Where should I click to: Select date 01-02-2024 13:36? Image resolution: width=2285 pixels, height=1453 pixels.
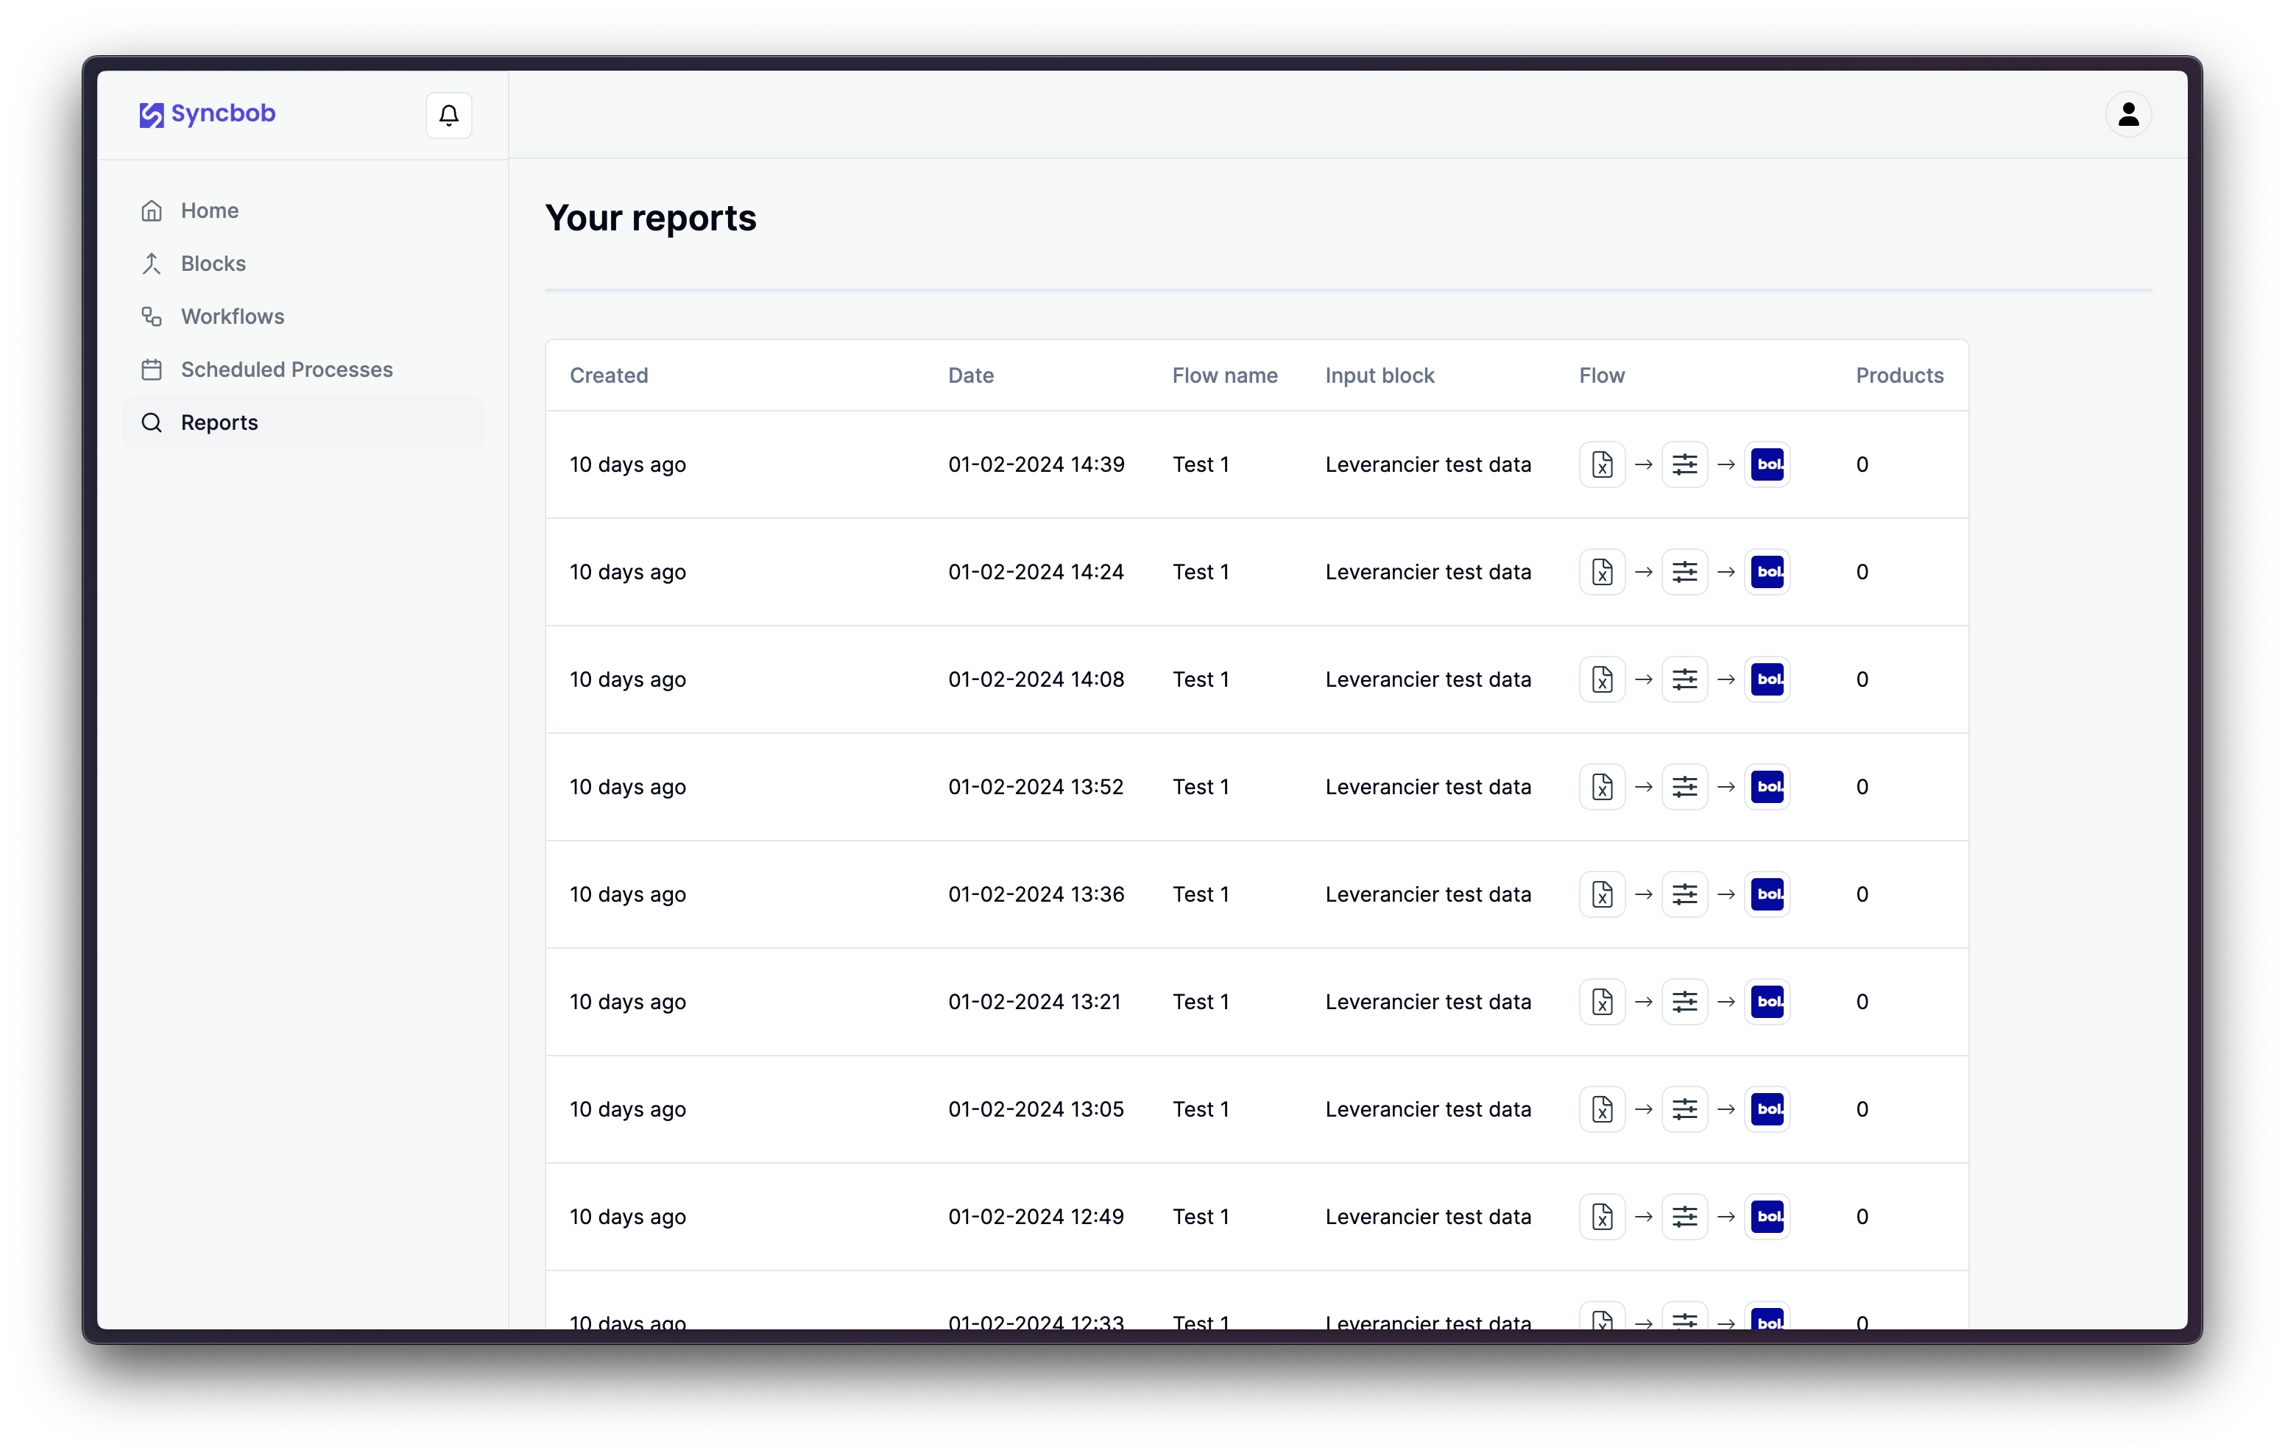(1036, 894)
